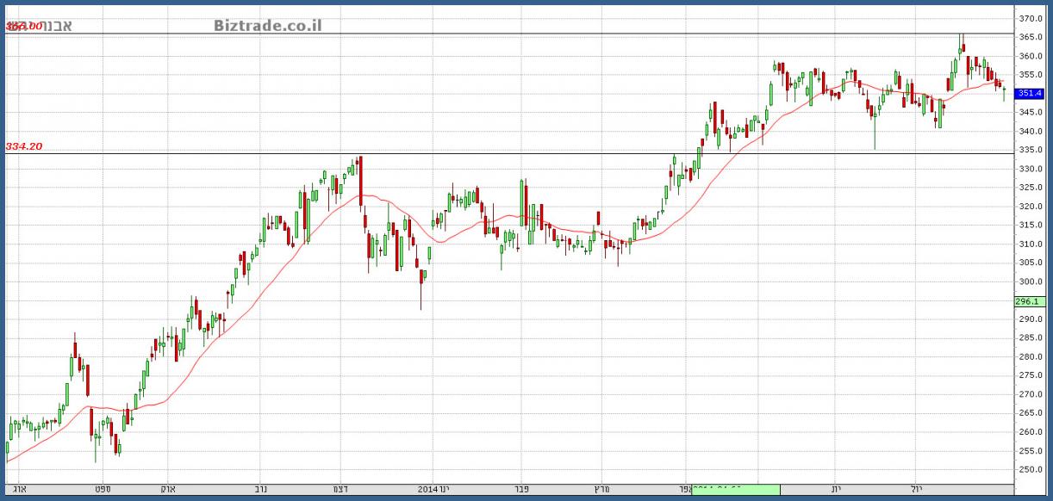Select the June candle with long wick to 335
The width and height of the screenshot is (1053, 501).
(x=875, y=121)
